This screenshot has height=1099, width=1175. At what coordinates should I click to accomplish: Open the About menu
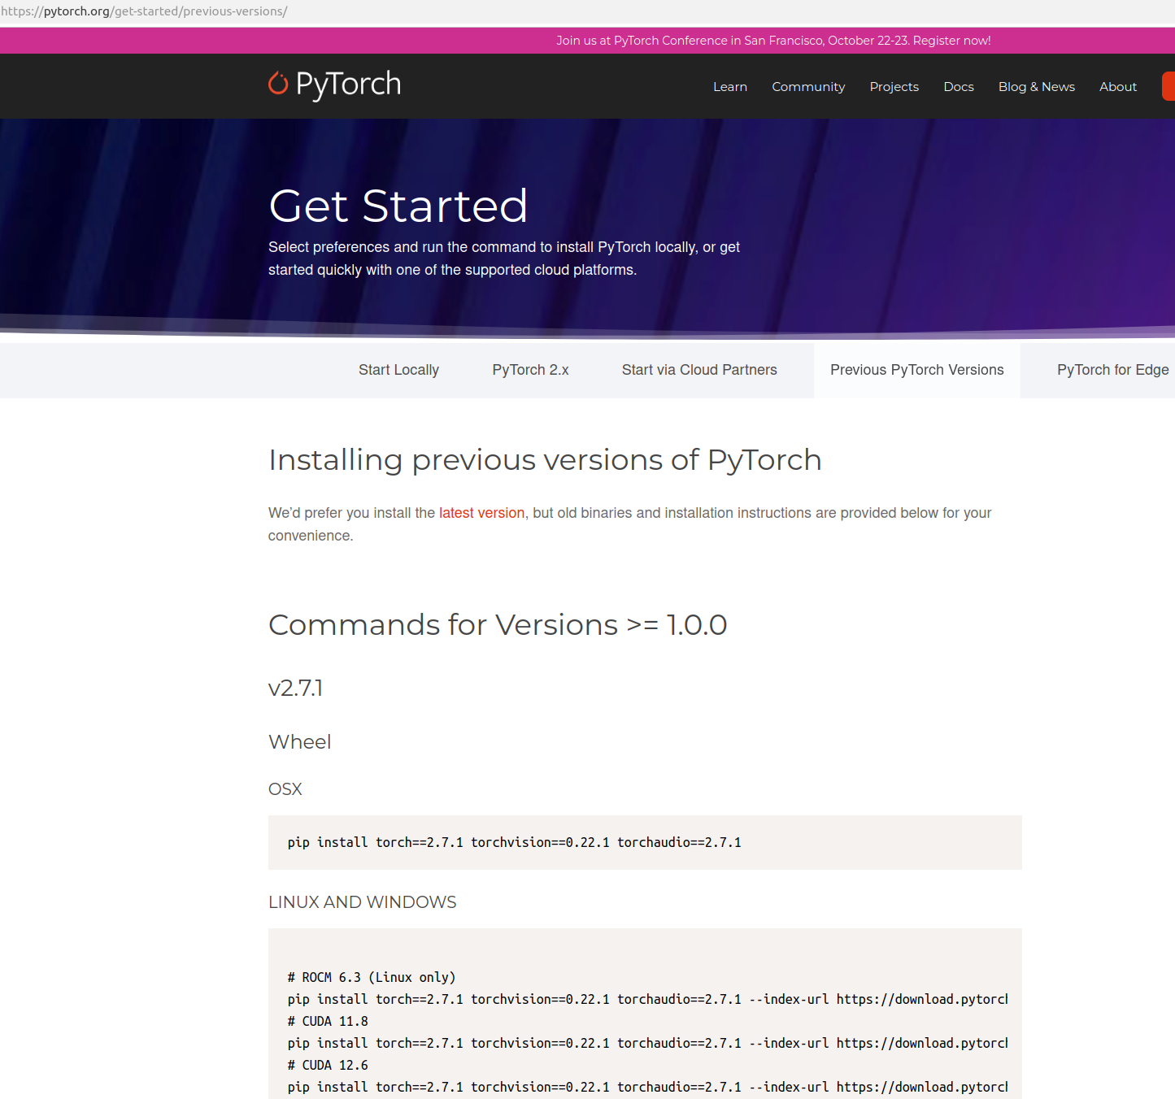[1118, 87]
